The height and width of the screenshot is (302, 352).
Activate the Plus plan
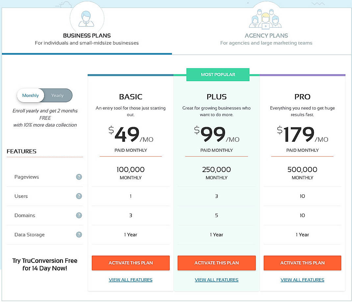pyautogui.click(x=216, y=263)
